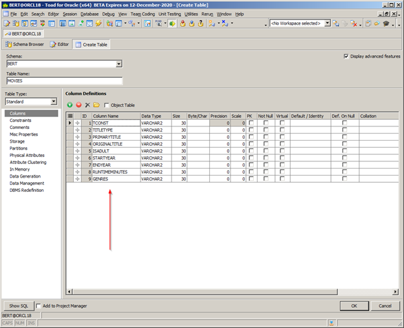
Task: Click the X delete icon above column grid
Action: [87, 105]
